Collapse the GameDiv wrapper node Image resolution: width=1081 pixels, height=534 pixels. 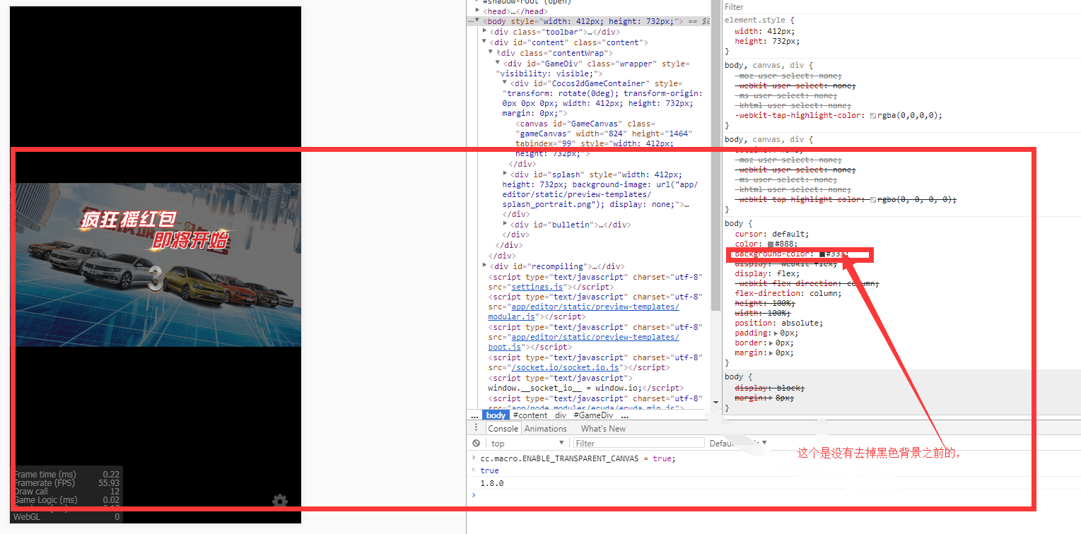(x=498, y=63)
